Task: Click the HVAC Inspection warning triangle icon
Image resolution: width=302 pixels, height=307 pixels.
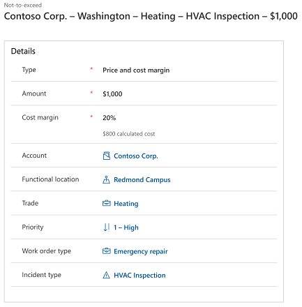Action: pos(106,275)
